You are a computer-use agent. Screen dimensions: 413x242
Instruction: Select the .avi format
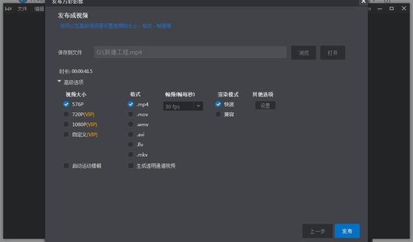130,135
